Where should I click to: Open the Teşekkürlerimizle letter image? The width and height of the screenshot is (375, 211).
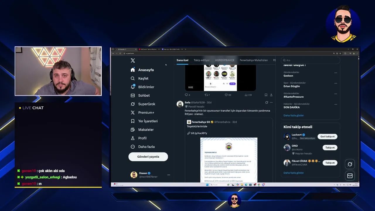click(x=229, y=160)
